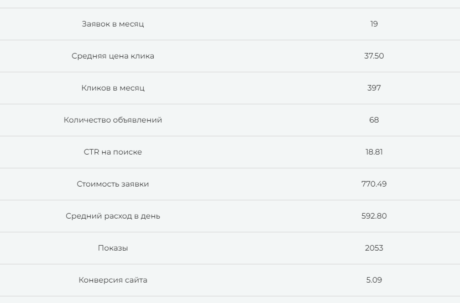Image resolution: width=460 pixels, height=303 pixels.
Task: Click the empty middle of the 'CTR на поиске' row
Action: 243,152
